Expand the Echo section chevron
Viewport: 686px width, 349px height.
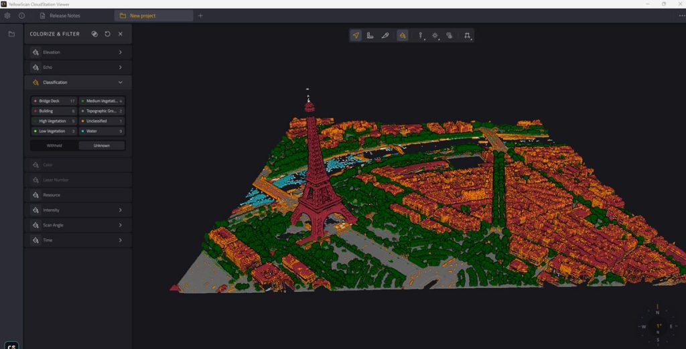(x=121, y=68)
